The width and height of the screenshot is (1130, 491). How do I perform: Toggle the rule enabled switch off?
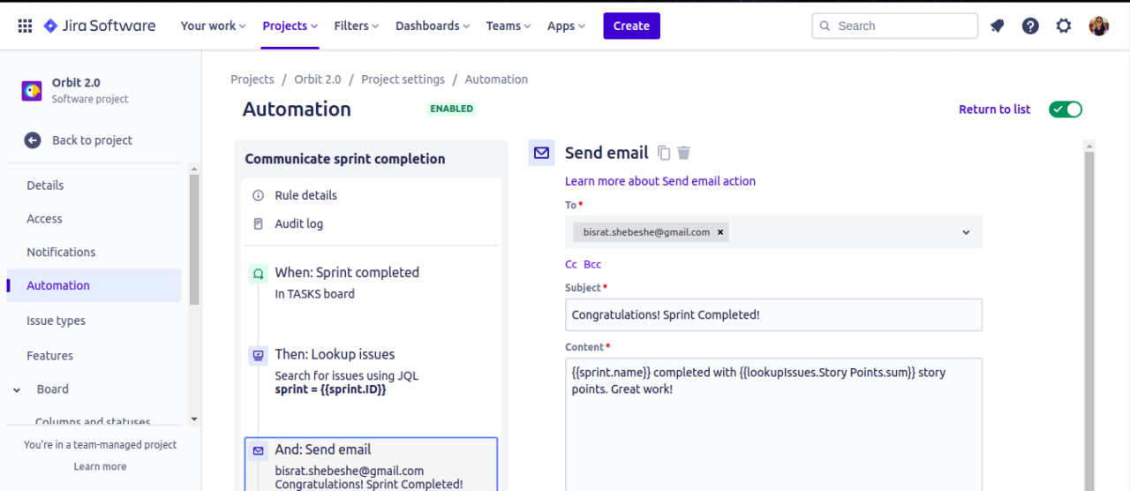tap(1066, 110)
